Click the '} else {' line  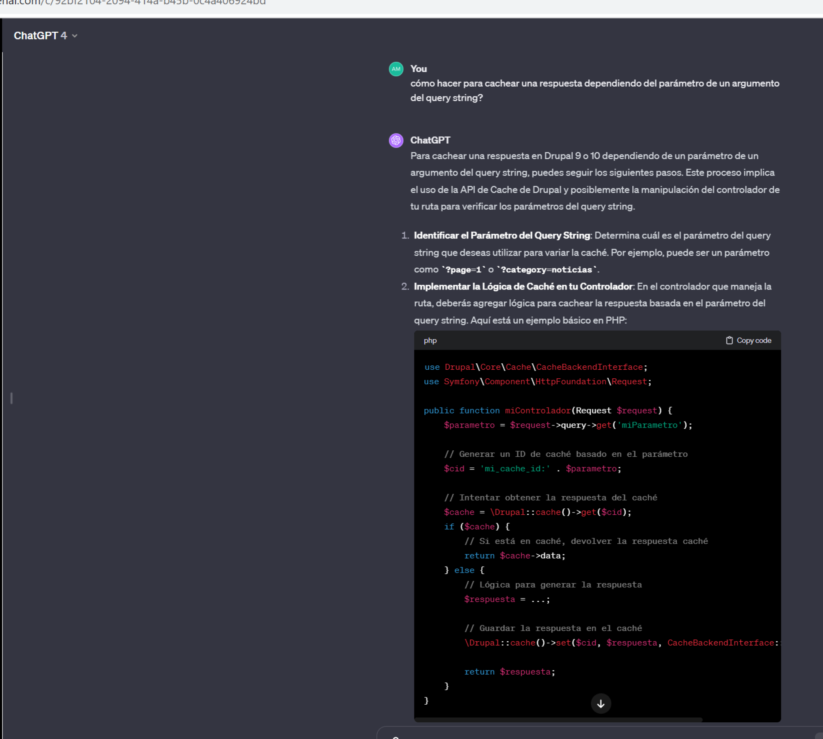[x=464, y=570]
